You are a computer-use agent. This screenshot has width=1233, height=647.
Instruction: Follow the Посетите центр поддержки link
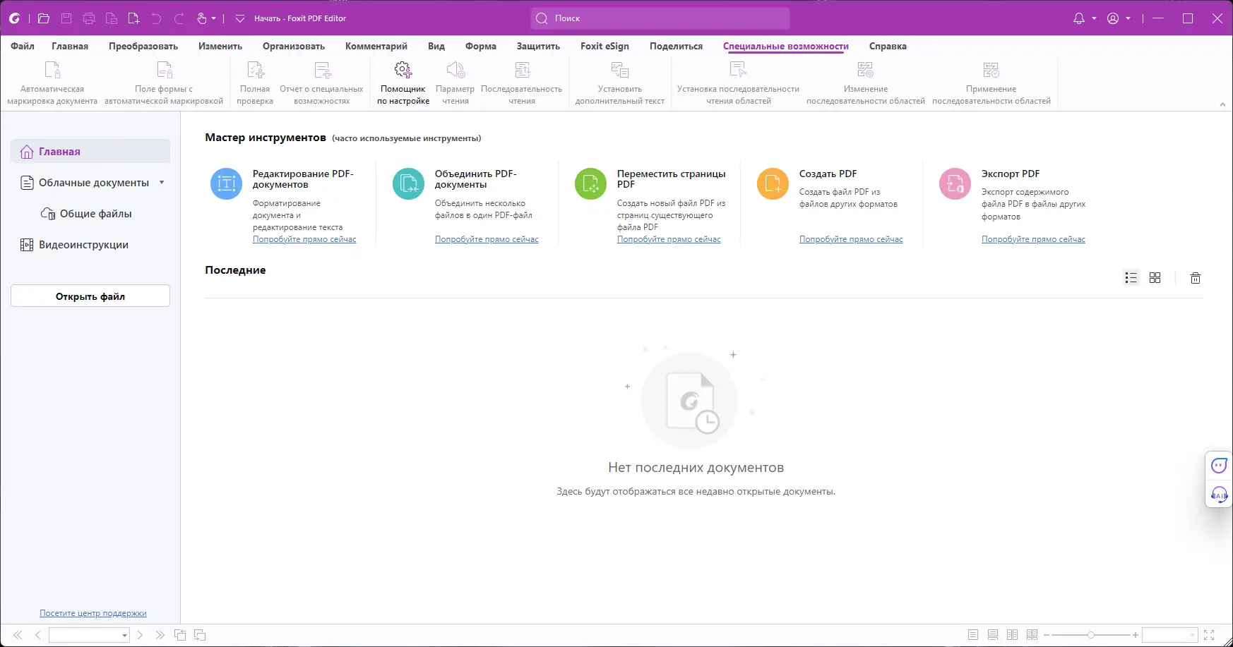tap(93, 613)
